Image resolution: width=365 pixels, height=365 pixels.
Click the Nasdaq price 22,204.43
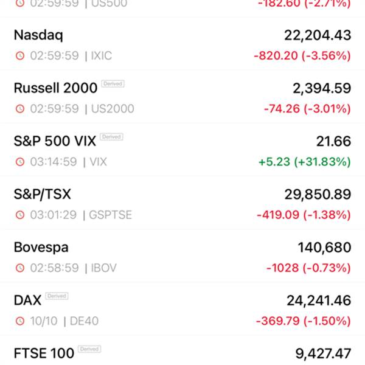pyautogui.click(x=317, y=35)
